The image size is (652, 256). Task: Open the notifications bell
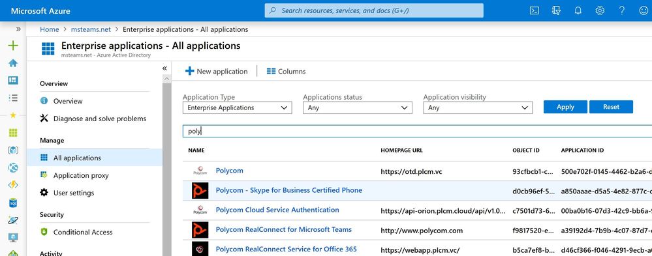(x=578, y=11)
